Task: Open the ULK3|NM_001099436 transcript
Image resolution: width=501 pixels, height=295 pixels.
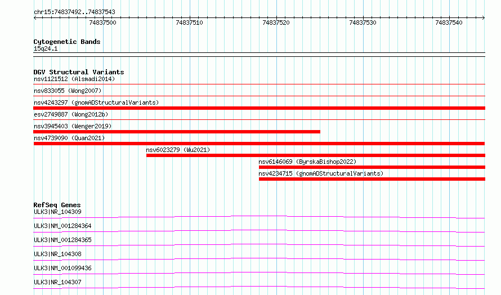Action: (x=62, y=268)
